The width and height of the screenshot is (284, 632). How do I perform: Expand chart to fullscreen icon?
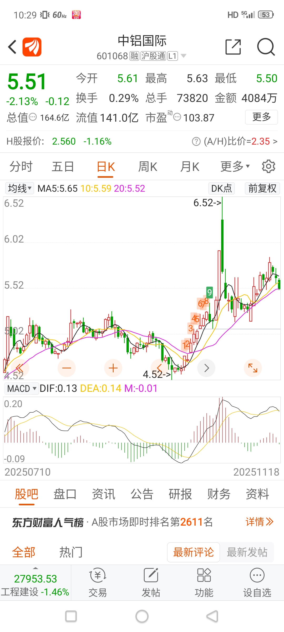[253, 368]
